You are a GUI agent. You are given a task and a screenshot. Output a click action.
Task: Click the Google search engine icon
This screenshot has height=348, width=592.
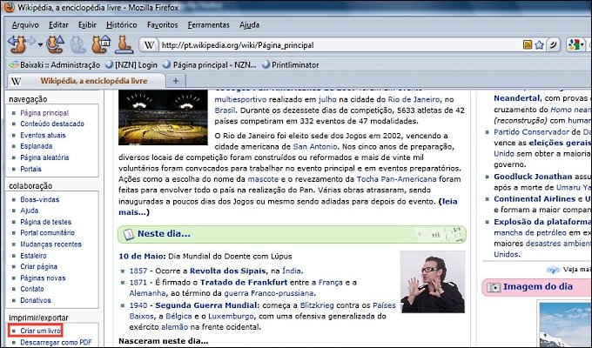pyautogui.click(x=575, y=45)
